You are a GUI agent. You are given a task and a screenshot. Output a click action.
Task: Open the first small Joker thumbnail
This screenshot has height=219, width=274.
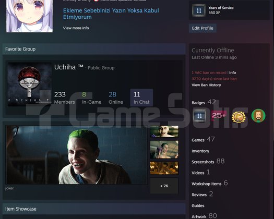pyautogui.click(x=164, y=131)
